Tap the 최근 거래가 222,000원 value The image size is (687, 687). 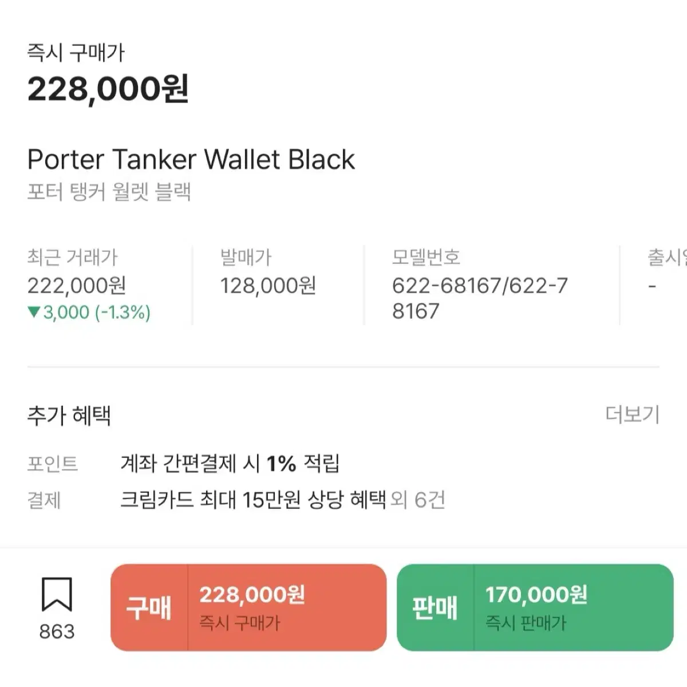pyautogui.click(x=77, y=285)
